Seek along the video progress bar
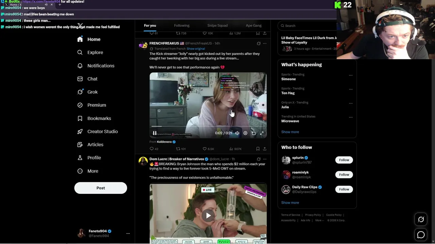Screen dimensions: 435x244 point(208,126)
